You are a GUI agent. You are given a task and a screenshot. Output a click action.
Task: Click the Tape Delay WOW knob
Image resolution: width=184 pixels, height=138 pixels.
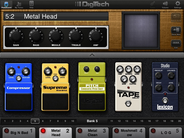click(124, 79)
